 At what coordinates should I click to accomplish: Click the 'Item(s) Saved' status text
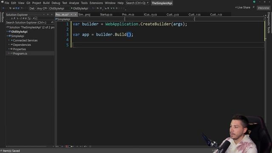(x=11, y=151)
